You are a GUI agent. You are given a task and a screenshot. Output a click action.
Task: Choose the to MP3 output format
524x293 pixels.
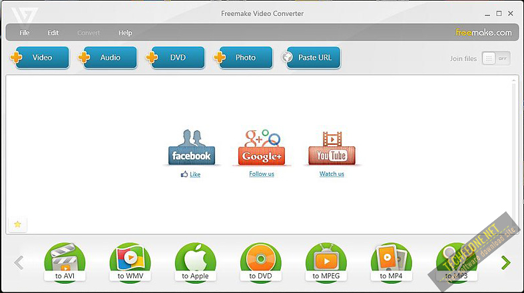click(x=457, y=262)
